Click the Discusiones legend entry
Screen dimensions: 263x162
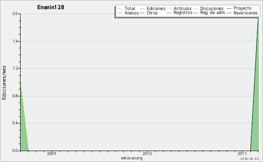click(212, 8)
